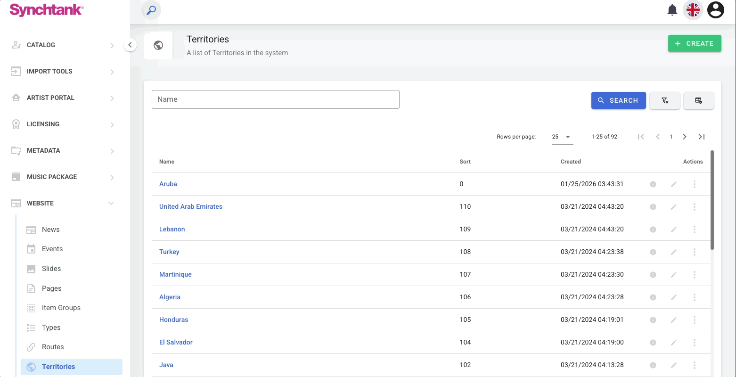
Task: Change language via UK flag icon
Action: coord(693,10)
